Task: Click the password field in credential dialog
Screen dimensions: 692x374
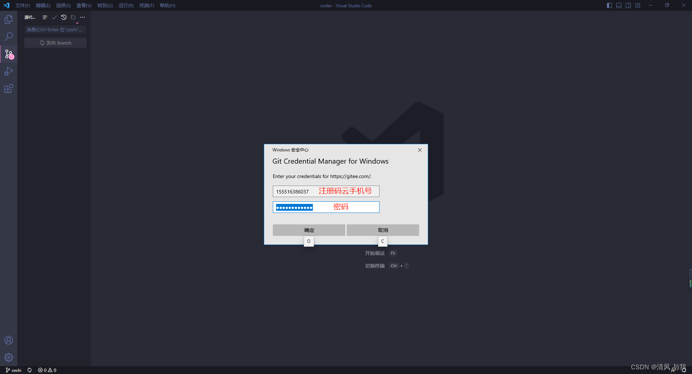Action: click(x=326, y=207)
